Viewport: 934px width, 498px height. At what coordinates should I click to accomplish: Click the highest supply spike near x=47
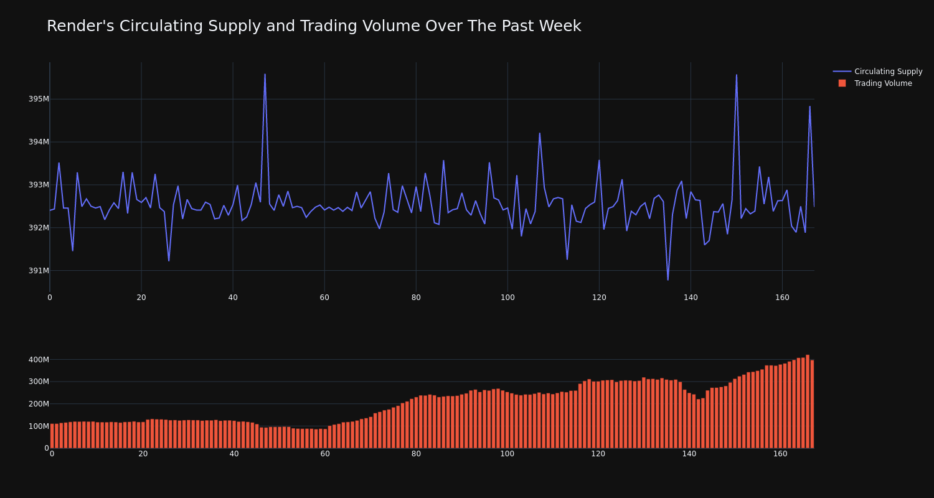(x=265, y=75)
